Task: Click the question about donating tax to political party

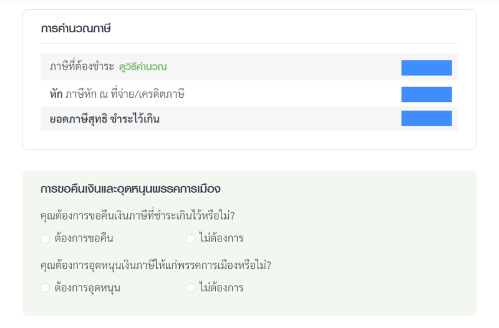Action: 156,265
